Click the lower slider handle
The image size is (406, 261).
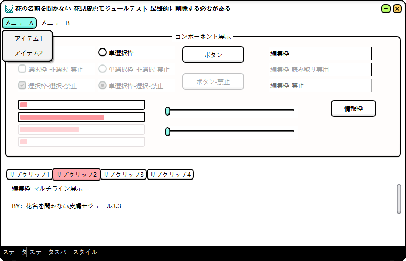click(167, 132)
